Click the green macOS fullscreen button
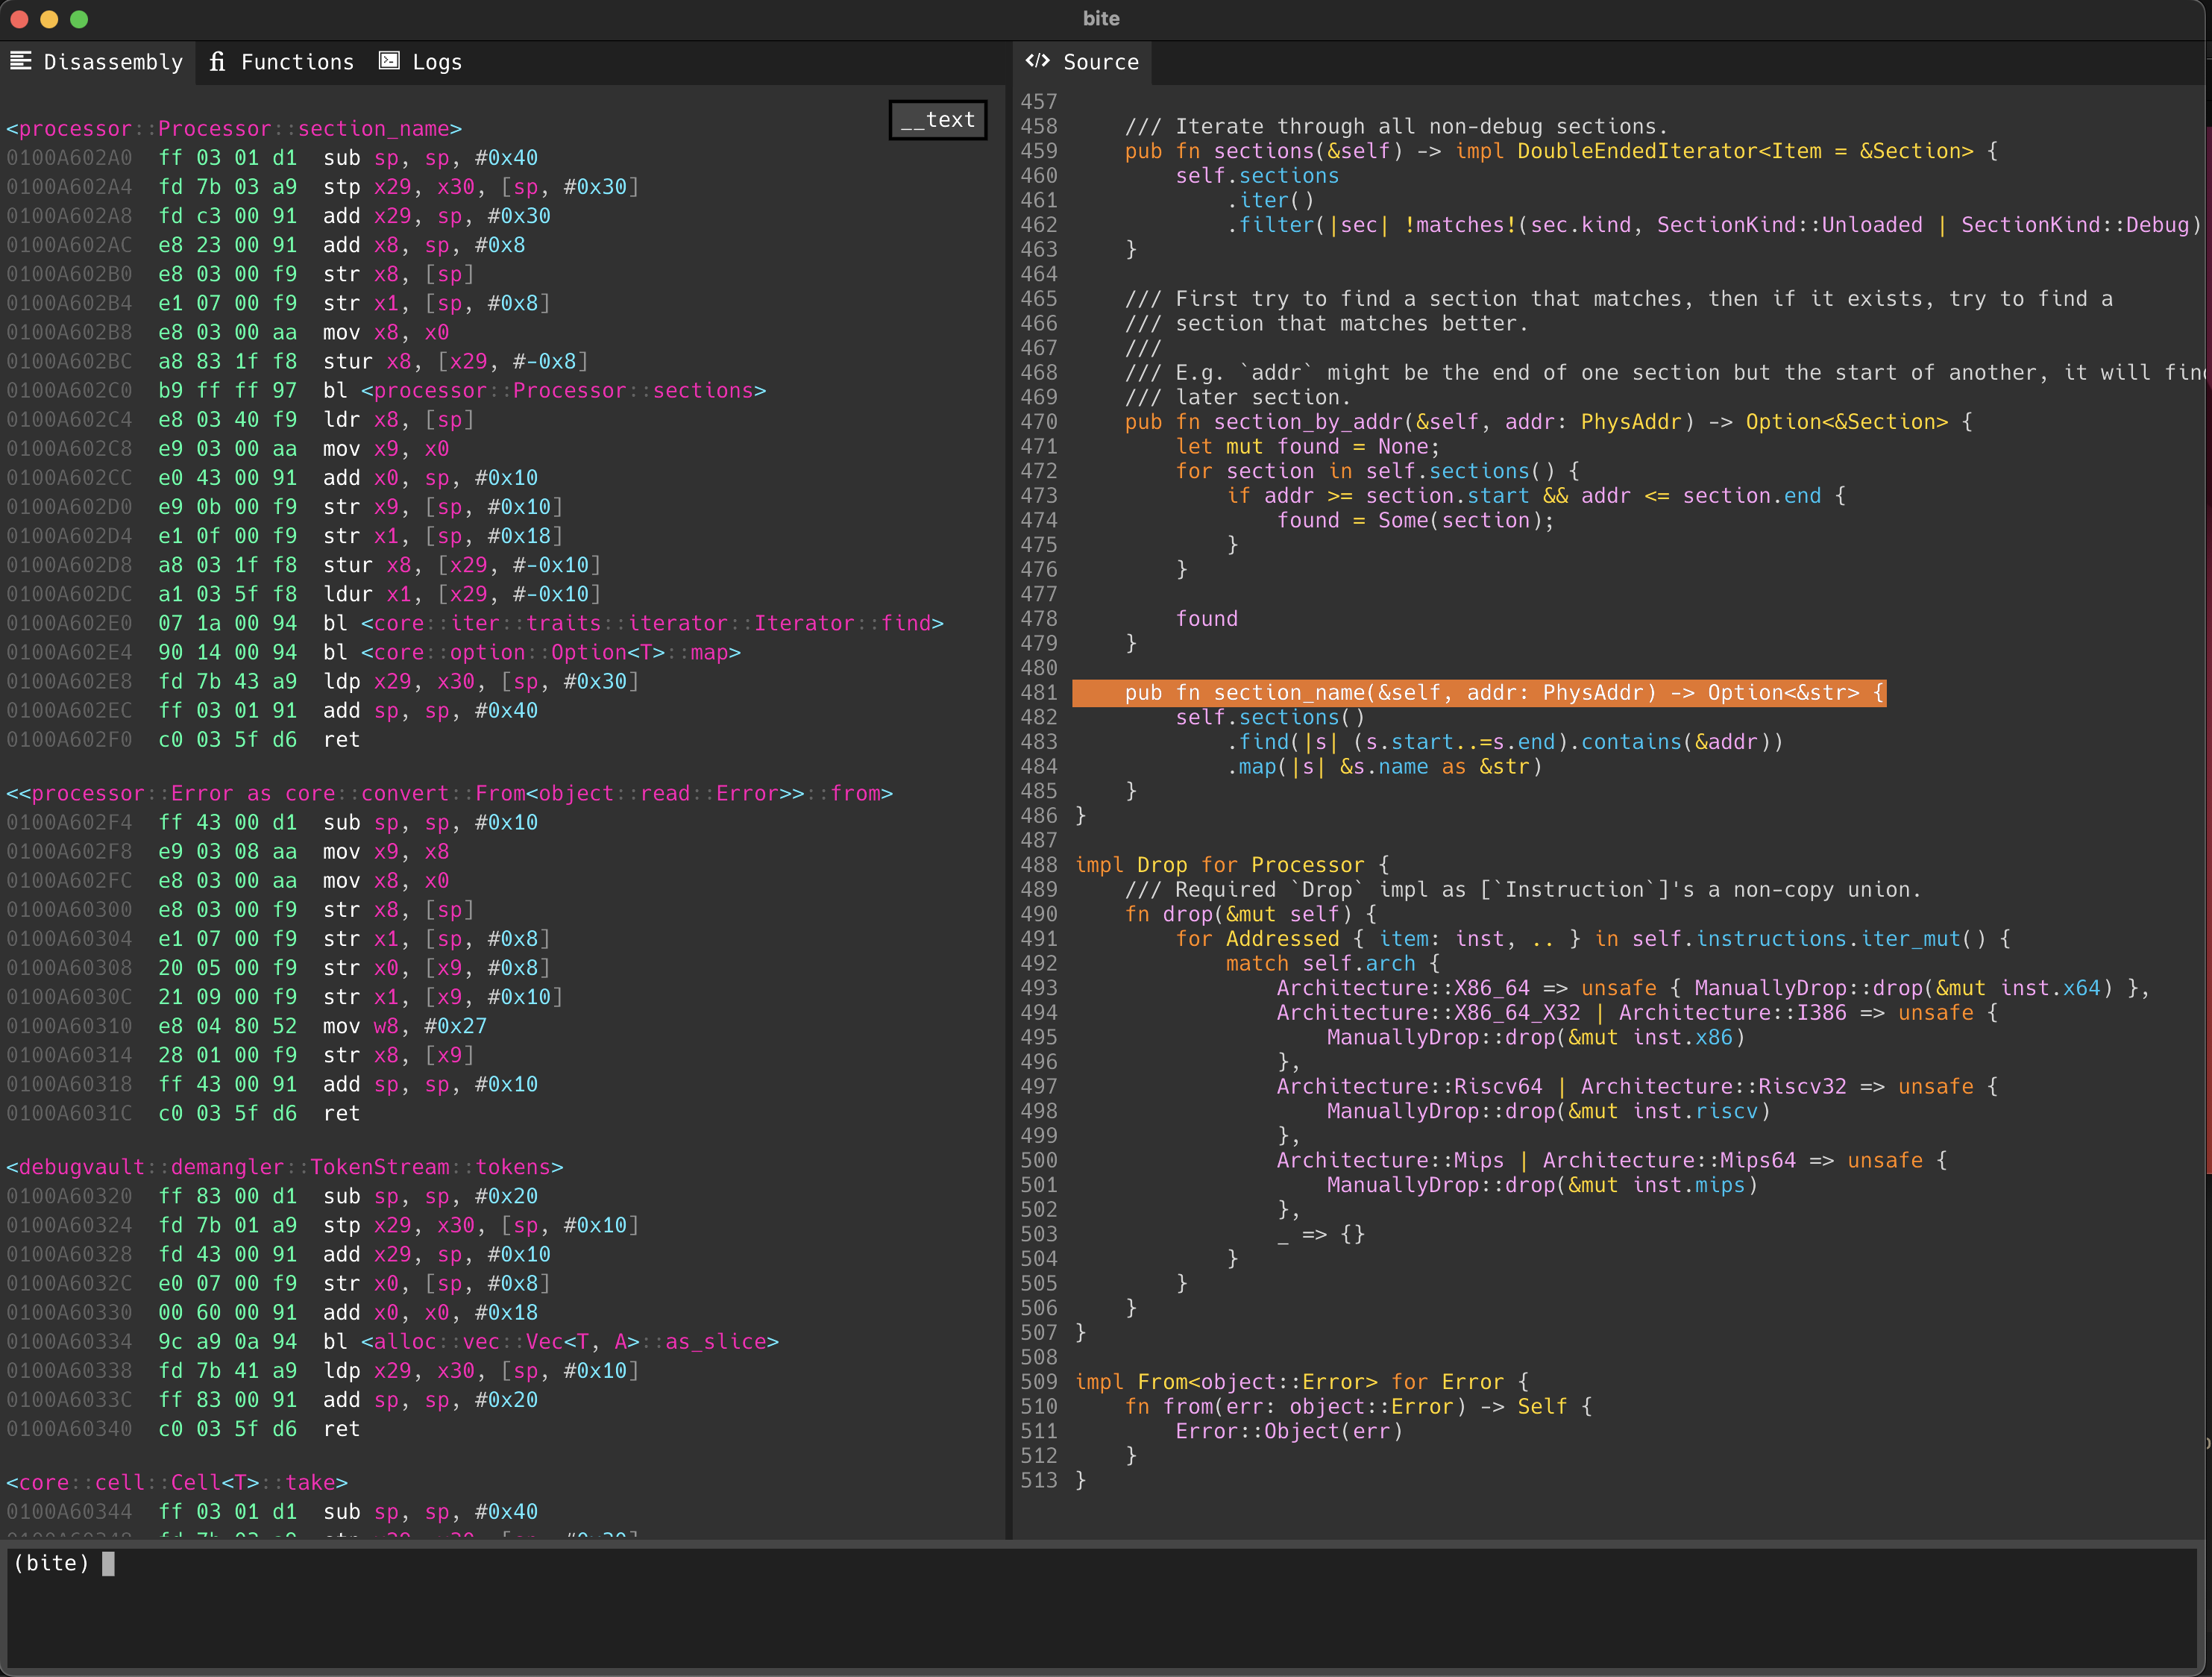Viewport: 2212px width, 1677px height. (80, 19)
